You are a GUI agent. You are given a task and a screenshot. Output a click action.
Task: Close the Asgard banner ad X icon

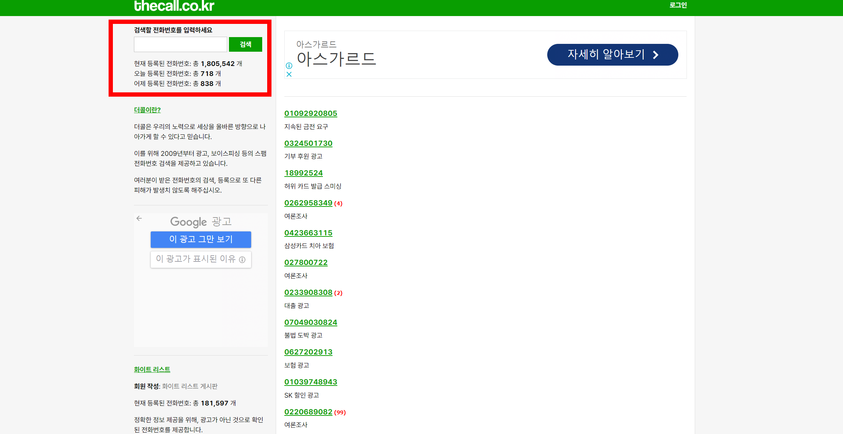point(289,74)
